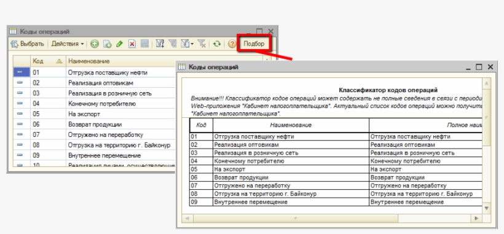
Task: Click Наименование cell На экспорт in classifier
Action: tap(291, 169)
